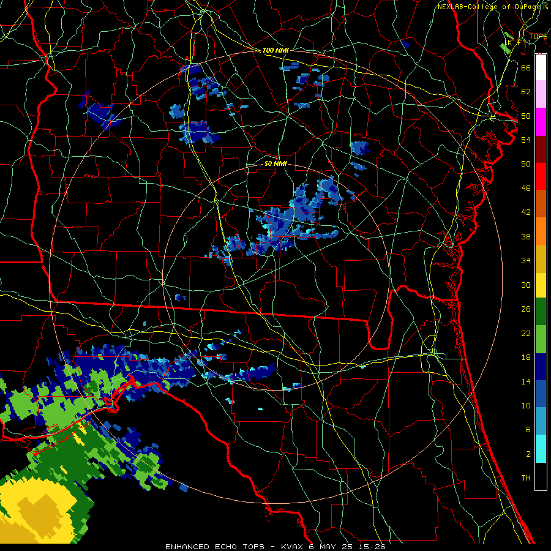The width and height of the screenshot is (551, 551).
Task: Click the legend value 58
Action: point(526,116)
